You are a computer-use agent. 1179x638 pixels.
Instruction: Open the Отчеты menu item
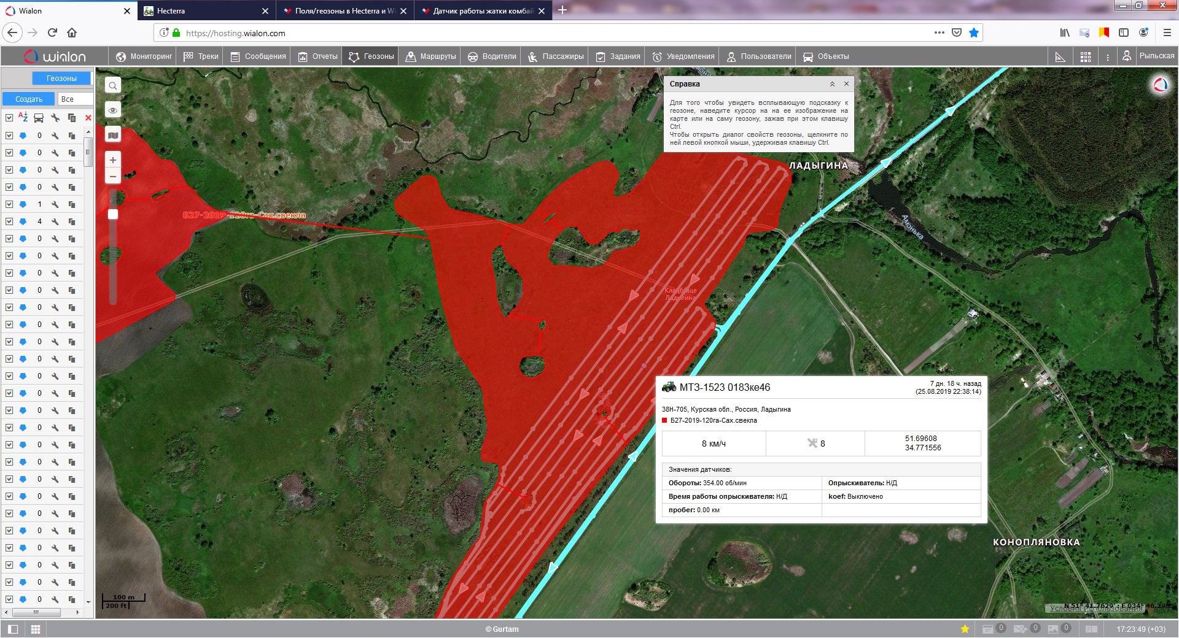click(318, 56)
